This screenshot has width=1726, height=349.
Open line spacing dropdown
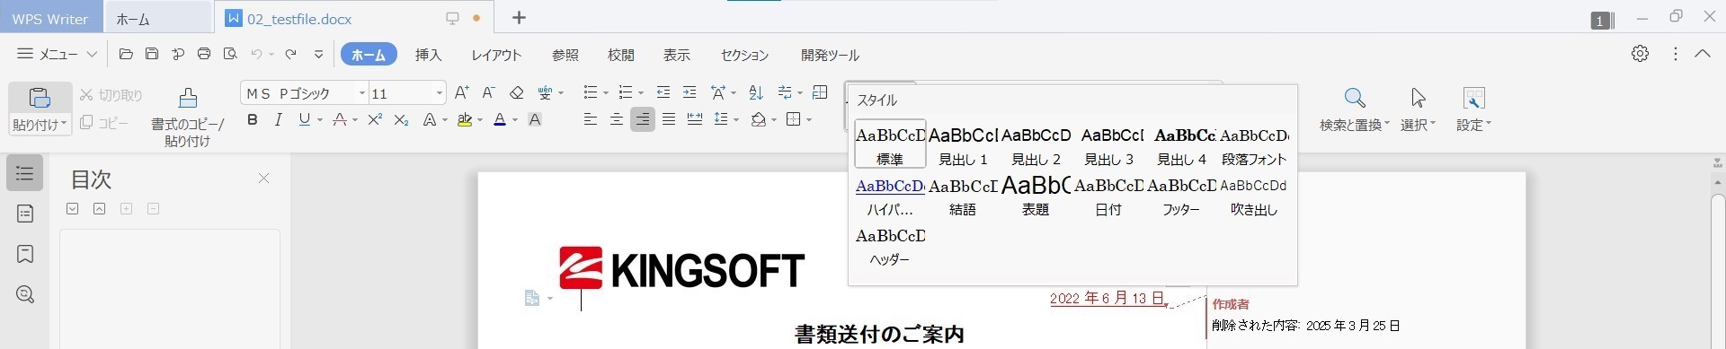point(736,119)
